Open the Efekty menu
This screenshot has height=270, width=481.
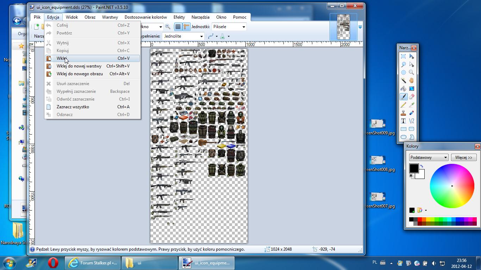pyautogui.click(x=179, y=17)
